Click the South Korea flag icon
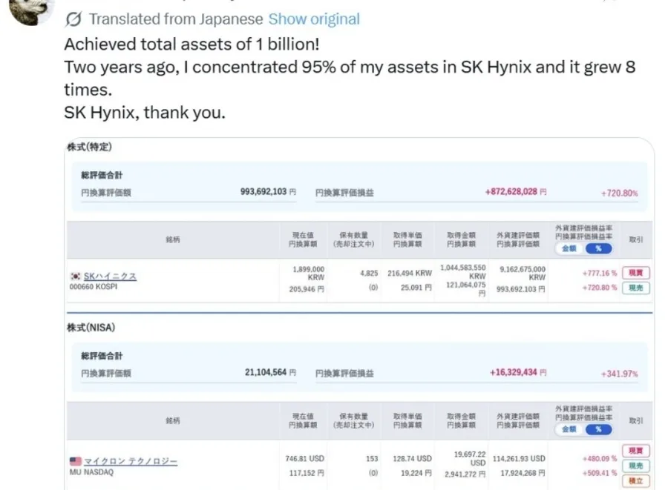The width and height of the screenshot is (668, 490). click(x=76, y=276)
